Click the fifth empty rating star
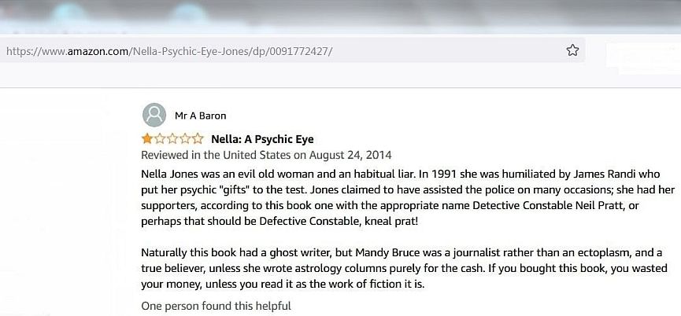The image size is (681, 316). (x=198, y=138)
